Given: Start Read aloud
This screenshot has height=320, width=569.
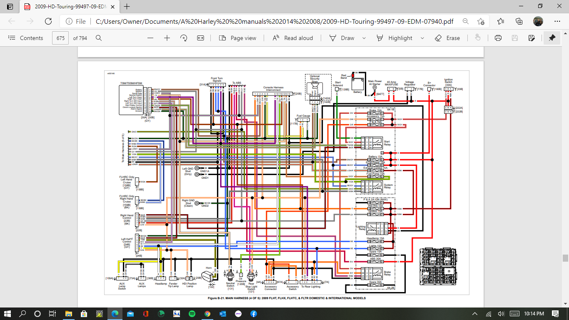Looking at the screenshot, I should click(293, 38).
